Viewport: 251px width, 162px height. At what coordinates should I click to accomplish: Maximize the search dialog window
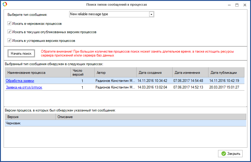[x=237, y=5]
